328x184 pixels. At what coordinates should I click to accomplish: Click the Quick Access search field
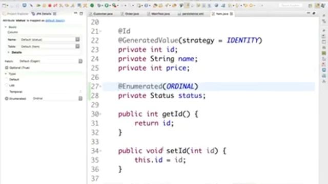point(291,6)
